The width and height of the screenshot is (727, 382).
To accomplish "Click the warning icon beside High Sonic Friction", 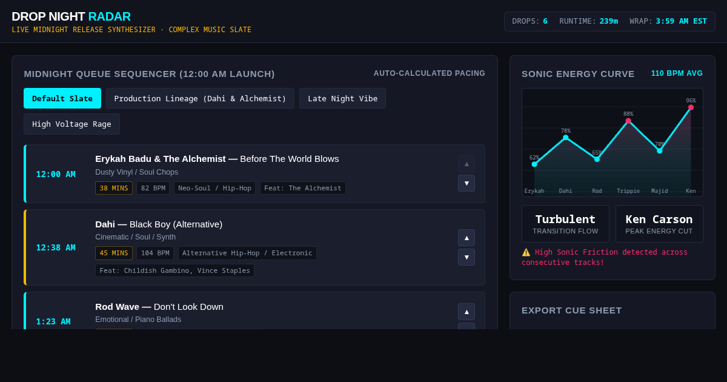I will 526,252.
